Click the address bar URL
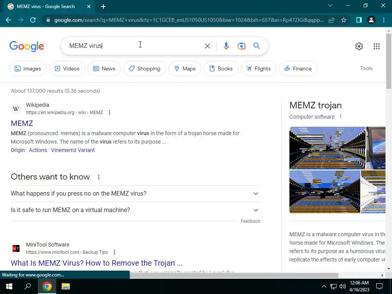The image size is (392, 294). coord(189,20)
